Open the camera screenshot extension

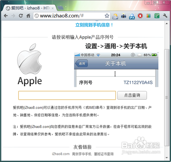click(x=123, y=16)
